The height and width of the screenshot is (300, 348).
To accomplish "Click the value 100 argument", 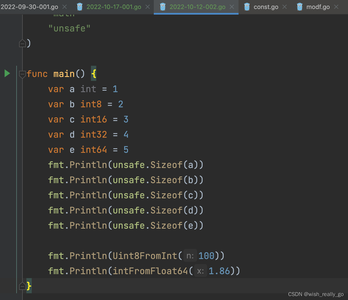I will 206,256.
